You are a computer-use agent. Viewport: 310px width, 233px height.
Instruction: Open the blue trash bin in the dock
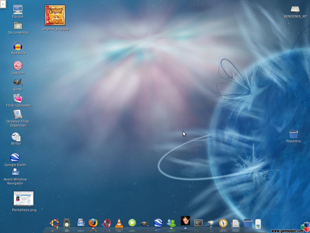(248, 223)
